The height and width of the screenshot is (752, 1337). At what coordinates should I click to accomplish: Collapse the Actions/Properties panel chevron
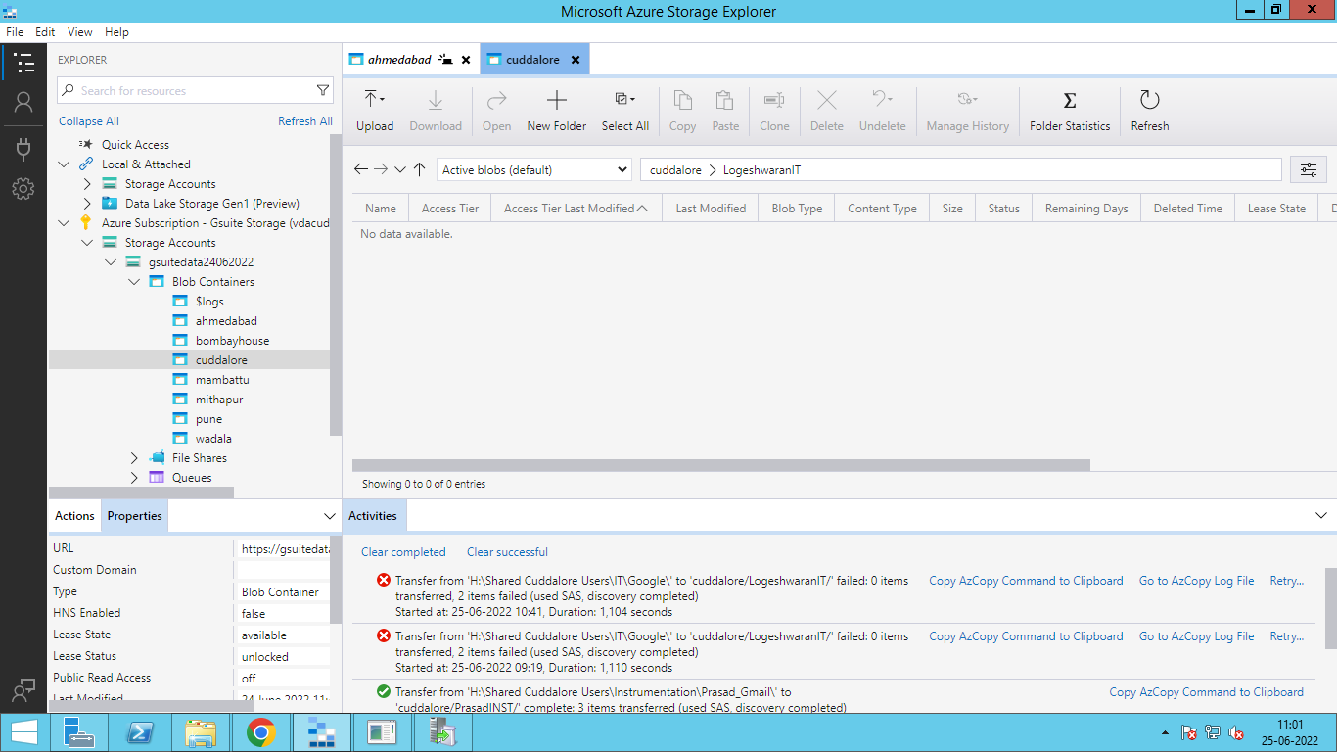click(x=330, y=516)
